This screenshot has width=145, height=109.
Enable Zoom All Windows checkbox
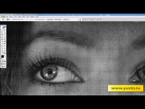click(35, 19)
